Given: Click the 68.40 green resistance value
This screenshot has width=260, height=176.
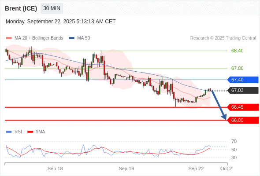Looking at the screenshot, I should pos(237,51).
